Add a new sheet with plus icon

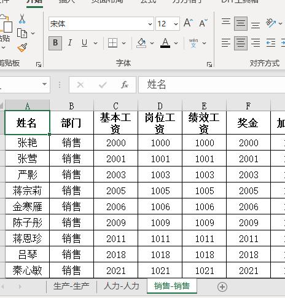pyautogui.click(x=222, y=286)
